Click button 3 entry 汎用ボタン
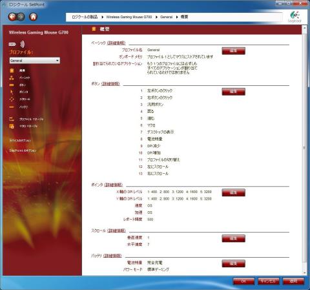The image size is (310, 290). point(155,105)
